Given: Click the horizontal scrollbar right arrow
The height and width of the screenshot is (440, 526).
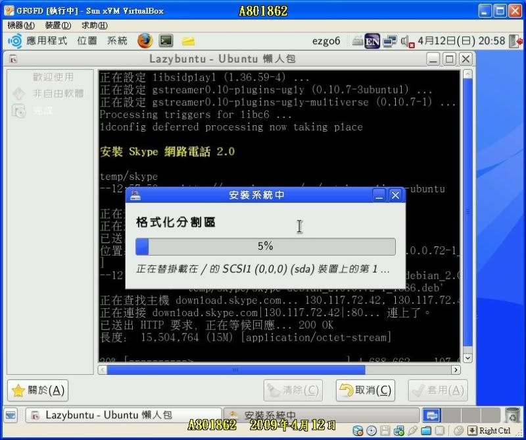Looking at the screenshot, I should point(456,370).
